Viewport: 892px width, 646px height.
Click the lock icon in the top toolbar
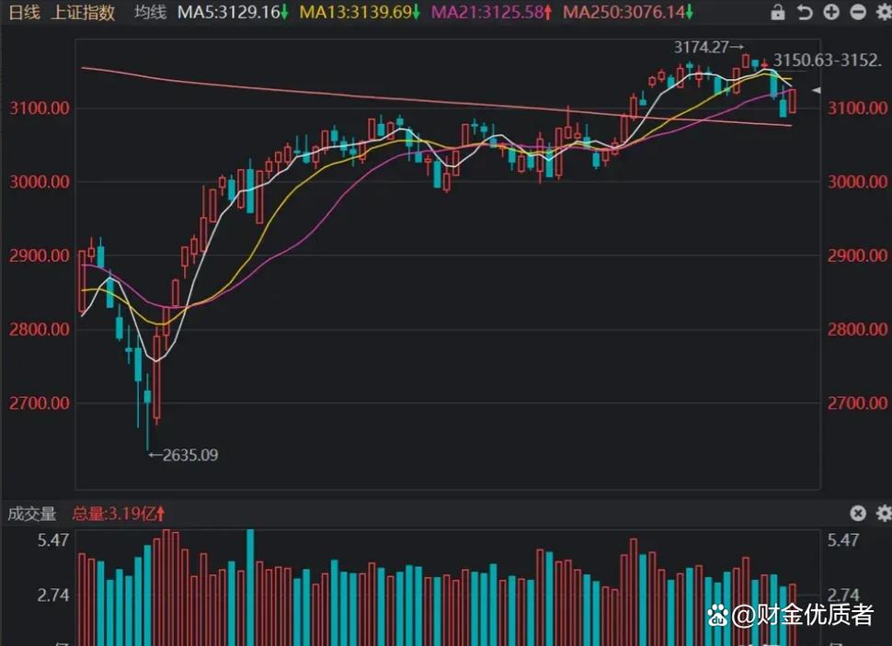[779, 13]
